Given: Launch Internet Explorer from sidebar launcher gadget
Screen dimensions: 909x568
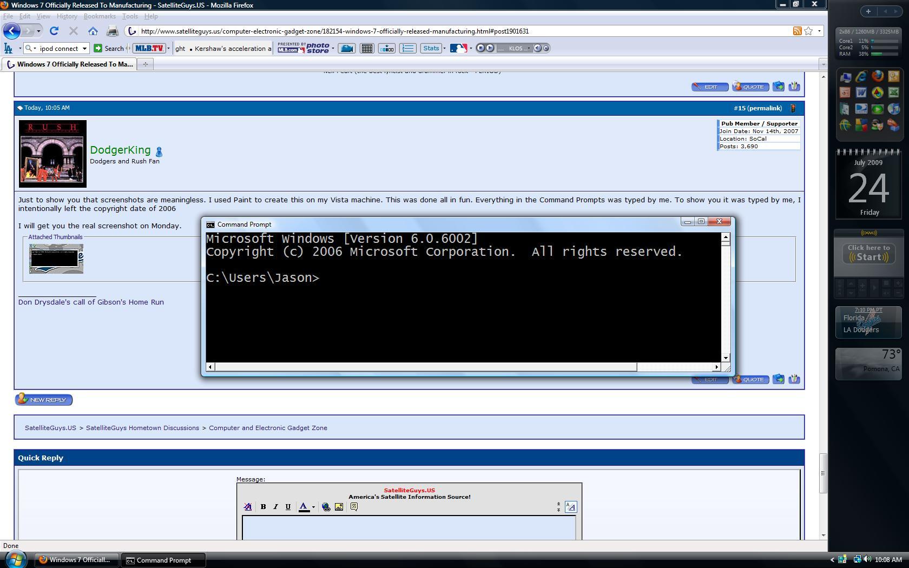Looking at the screenshot, I should tap(861, 76).
